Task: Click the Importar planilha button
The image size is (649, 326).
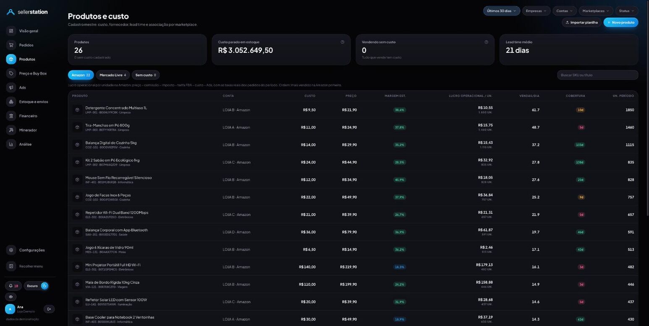Action: coord(581,22)
